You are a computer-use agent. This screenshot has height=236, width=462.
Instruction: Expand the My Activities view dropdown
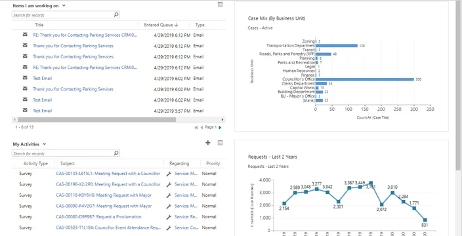(x=44, y=144)
